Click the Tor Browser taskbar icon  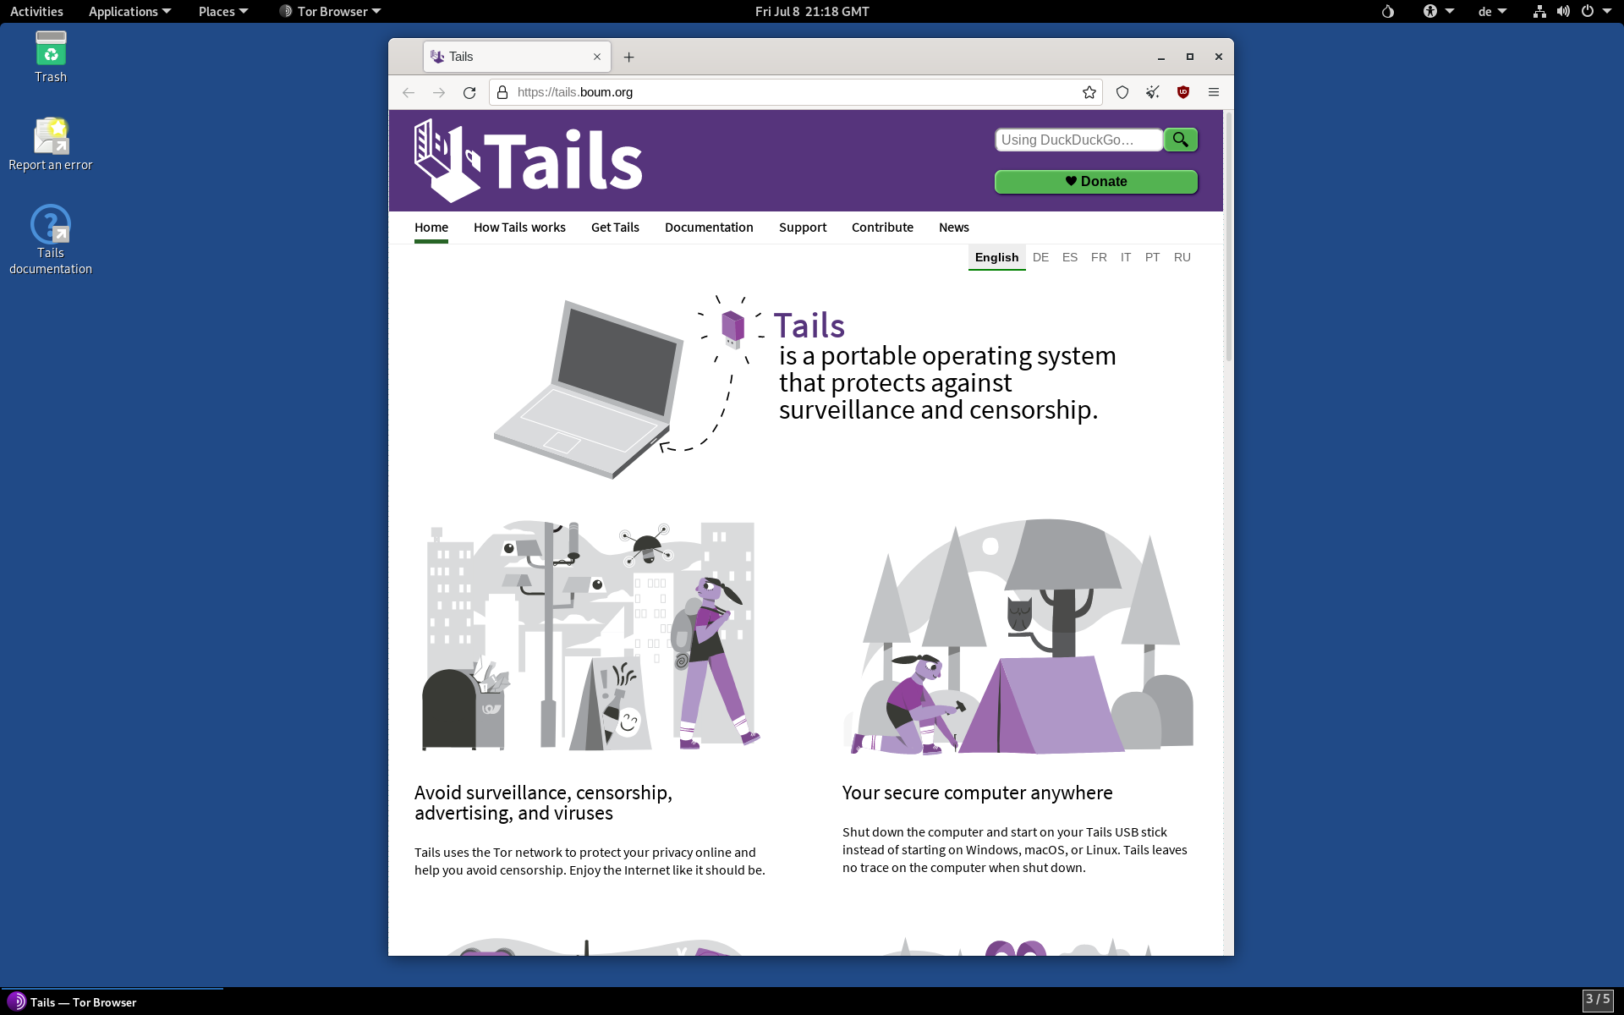(x=16, y=1001)
